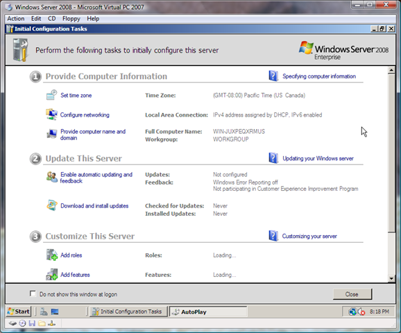Click the Virtual PC CD drive status icon

point(22,323)
